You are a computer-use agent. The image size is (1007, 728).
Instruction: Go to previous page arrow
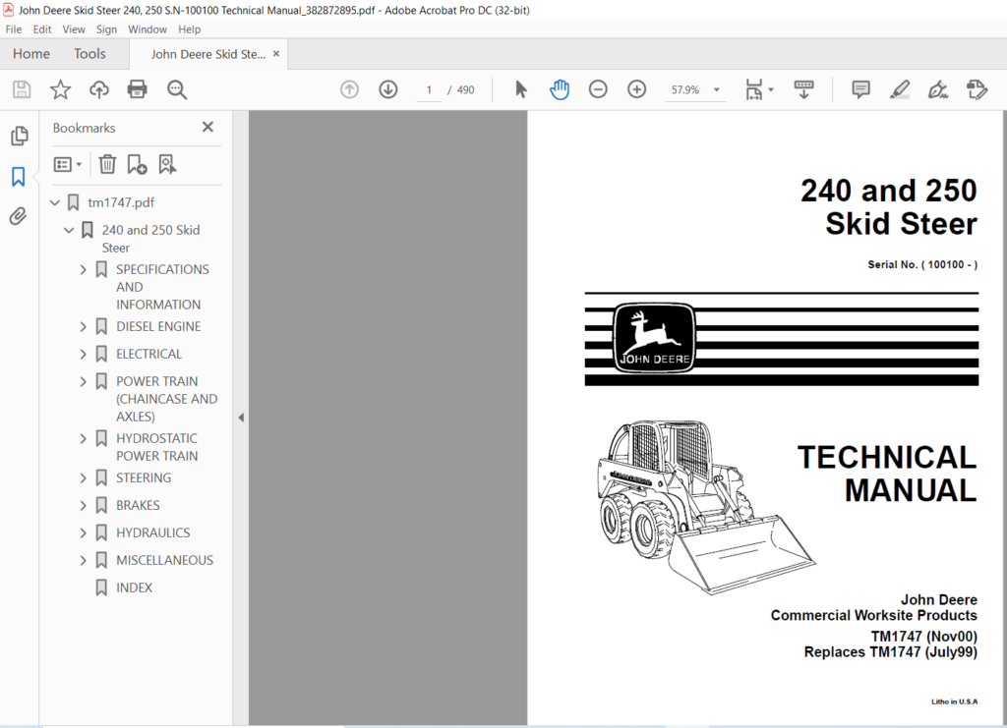coord(349,89)
